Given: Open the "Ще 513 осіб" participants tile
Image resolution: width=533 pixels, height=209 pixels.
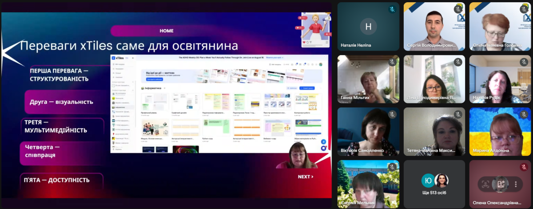Looking at the screenshot, I should (x=435, y=184).
